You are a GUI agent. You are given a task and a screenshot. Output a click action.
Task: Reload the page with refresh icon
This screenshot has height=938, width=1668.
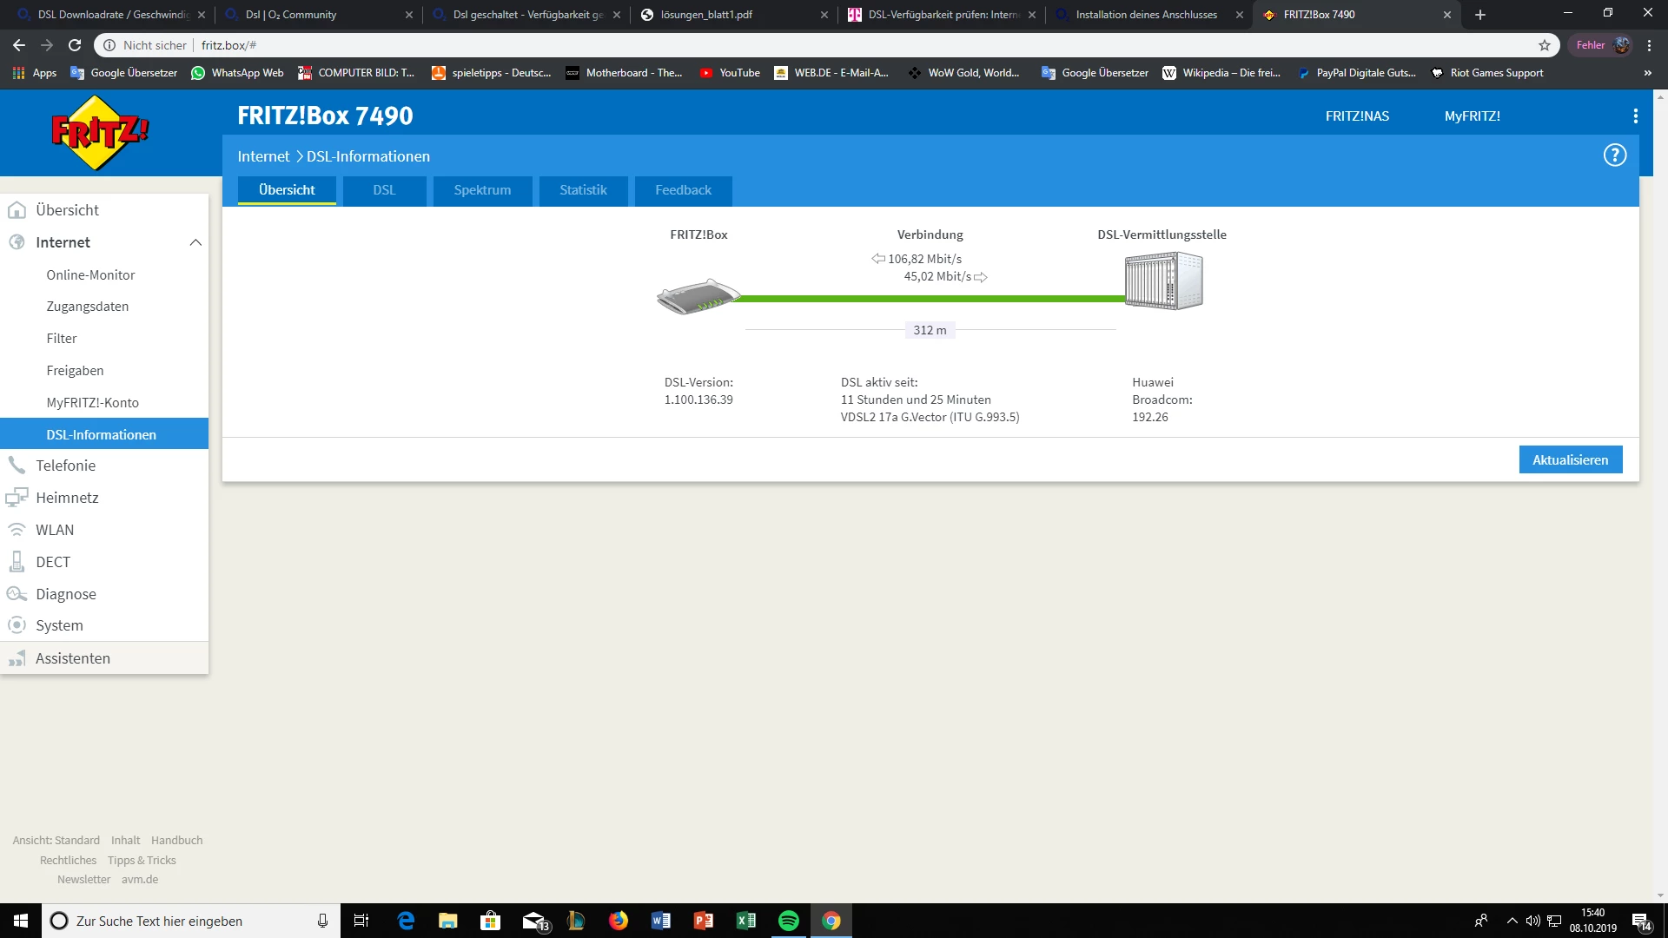pyautogui.click(x=75, y=45)
